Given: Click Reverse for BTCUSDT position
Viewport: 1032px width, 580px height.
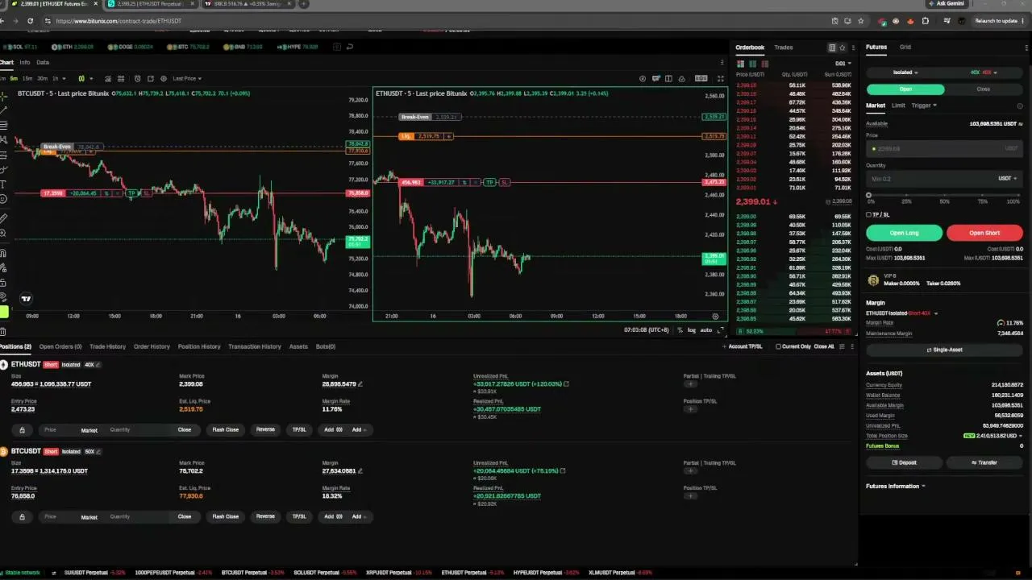Looking at the screenshot, I should pos(265,516).
